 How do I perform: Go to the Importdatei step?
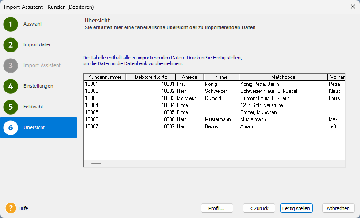click(37, 44)
